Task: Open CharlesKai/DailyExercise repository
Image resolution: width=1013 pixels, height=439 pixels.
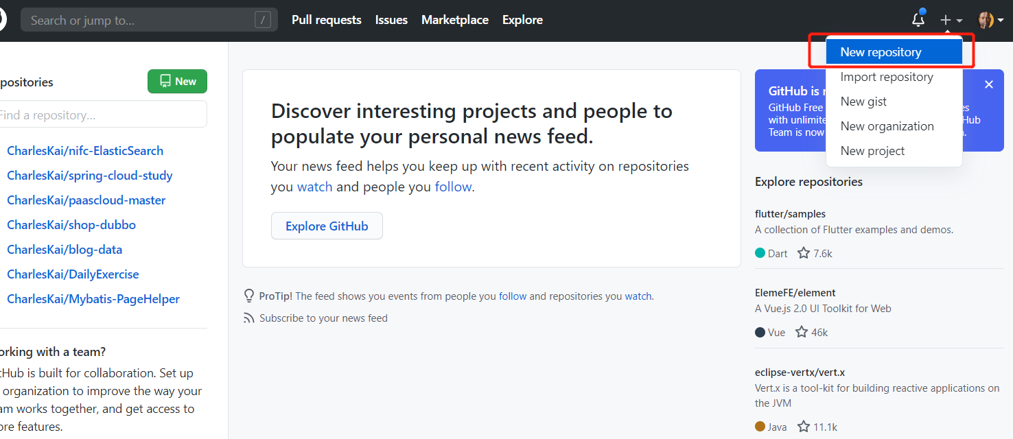Action: click(x=73, y=274)
